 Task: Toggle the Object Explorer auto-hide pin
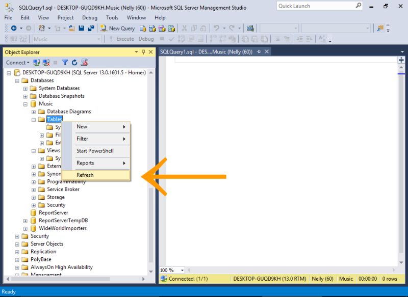point(142,51)
